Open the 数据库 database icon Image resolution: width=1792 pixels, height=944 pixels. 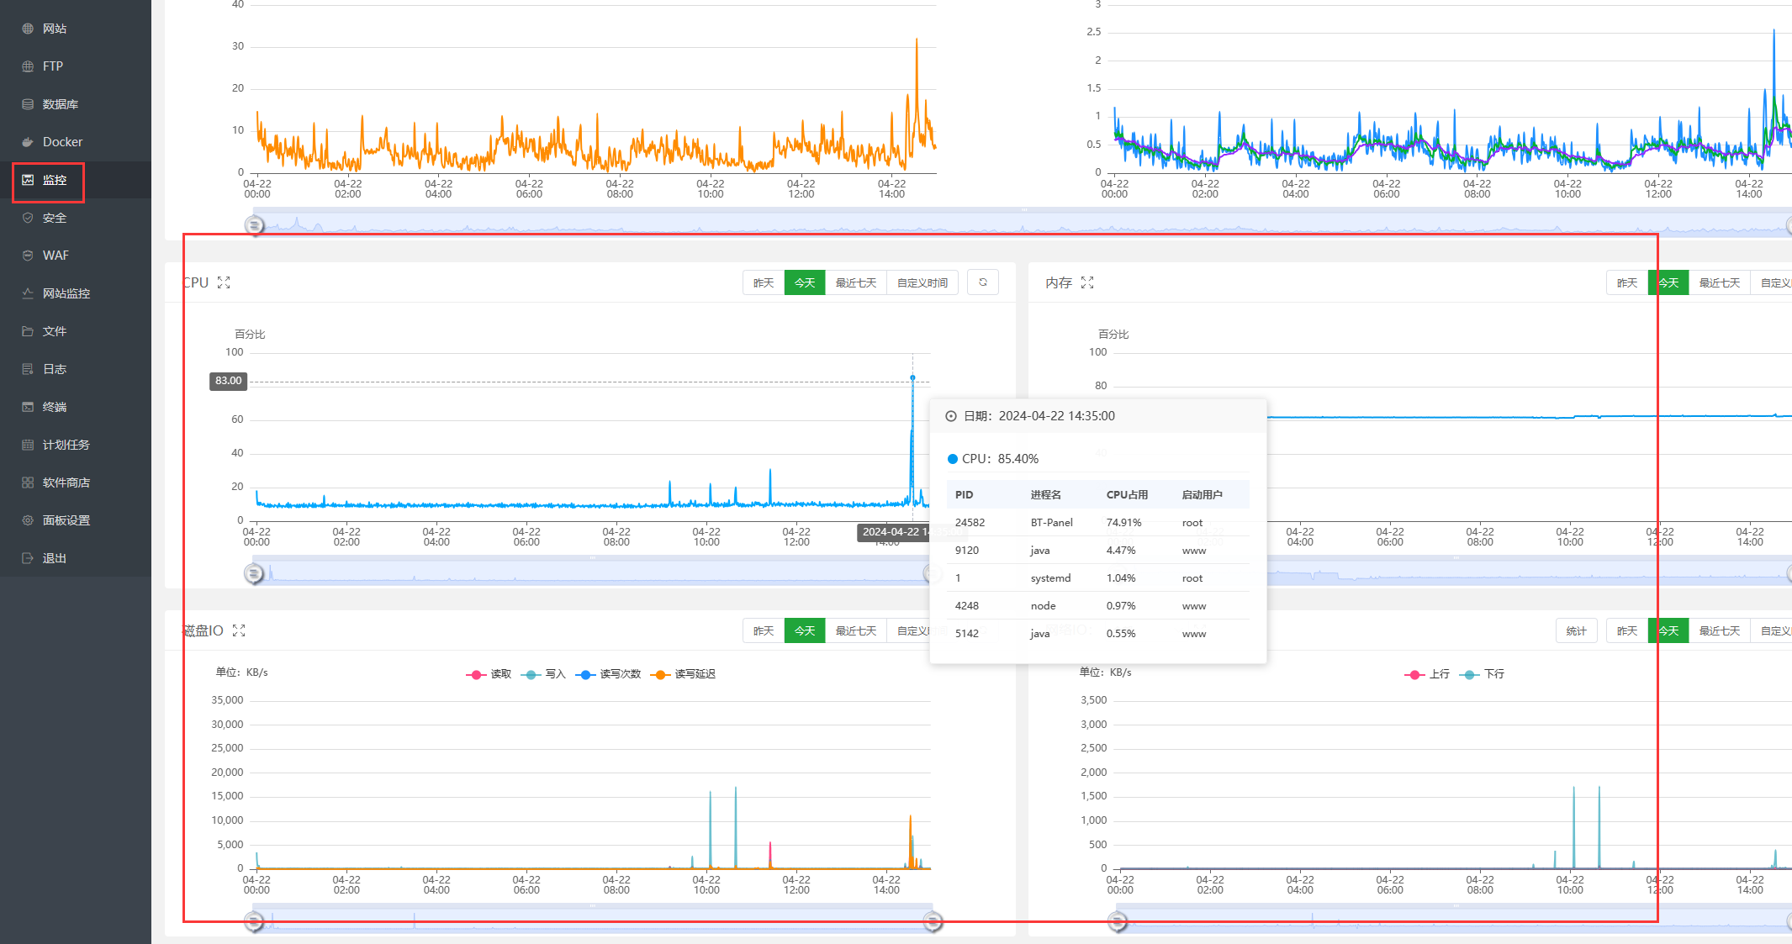(x=28, y=104)
